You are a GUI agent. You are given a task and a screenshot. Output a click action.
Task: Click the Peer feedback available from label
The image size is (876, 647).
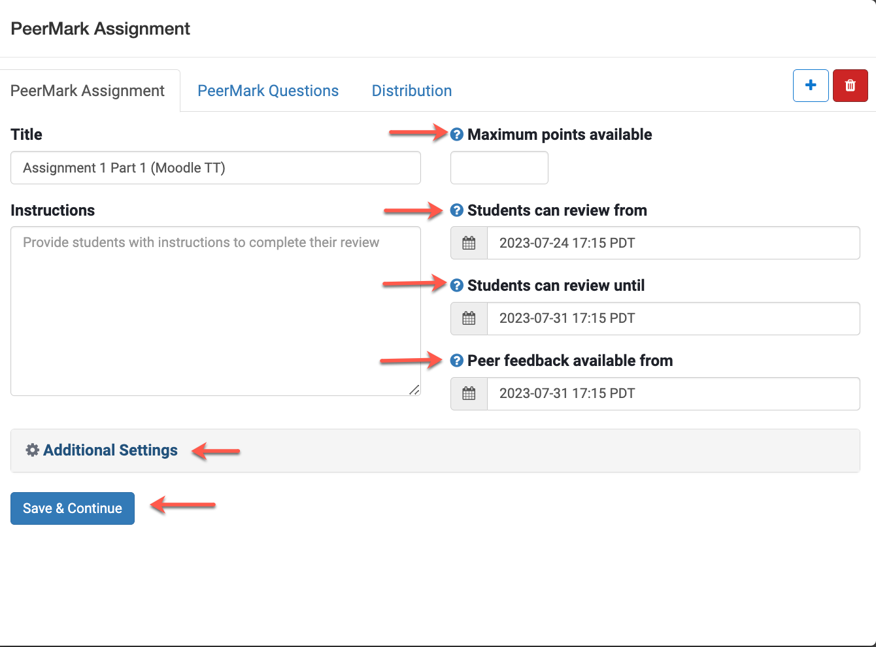pyautogui.click(x=570, y=361)
